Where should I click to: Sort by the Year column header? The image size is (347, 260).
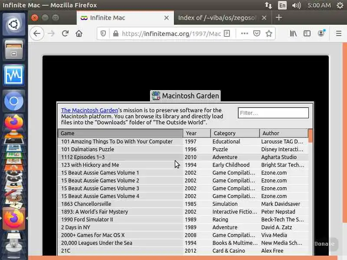tap(197, 133)
